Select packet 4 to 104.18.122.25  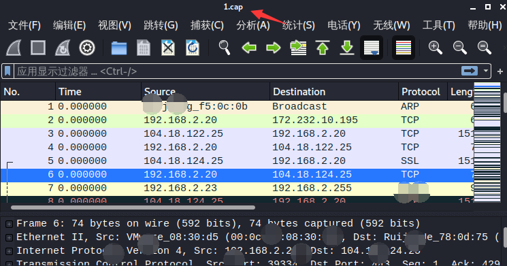[x=237, y=148]
